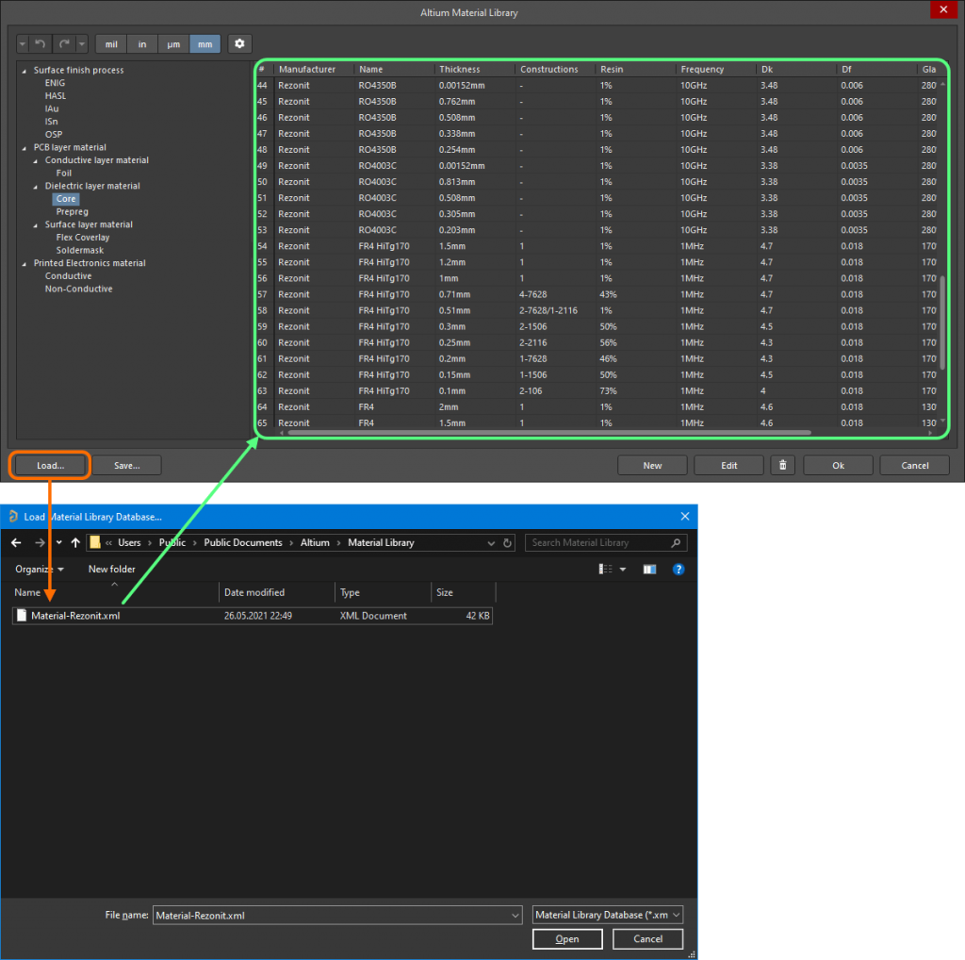Viewport: 965px width, 960px height.
Task: Toggle the preview pane icon
Action: [649, 569]
